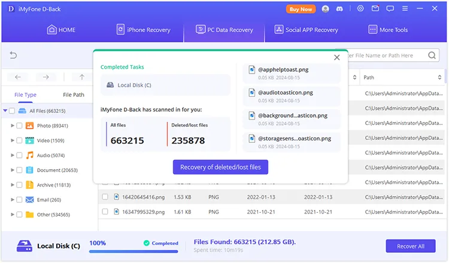
Task: Click Recovery of deleted/lost files button
Action: pos(220,167)
